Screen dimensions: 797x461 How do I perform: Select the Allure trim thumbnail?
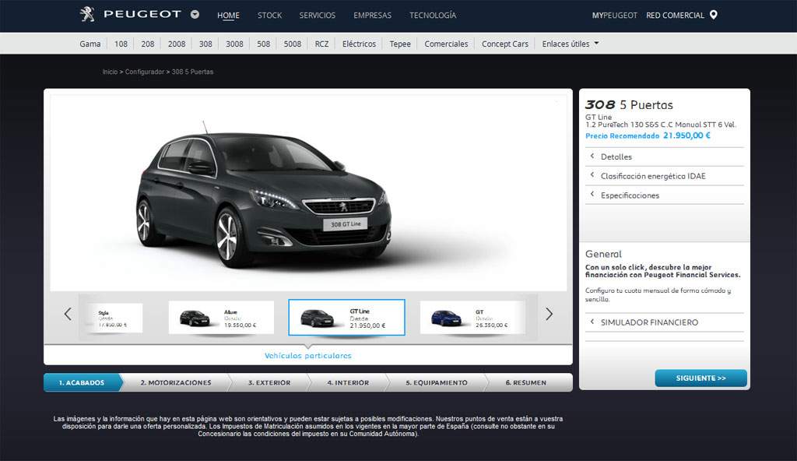221,318
